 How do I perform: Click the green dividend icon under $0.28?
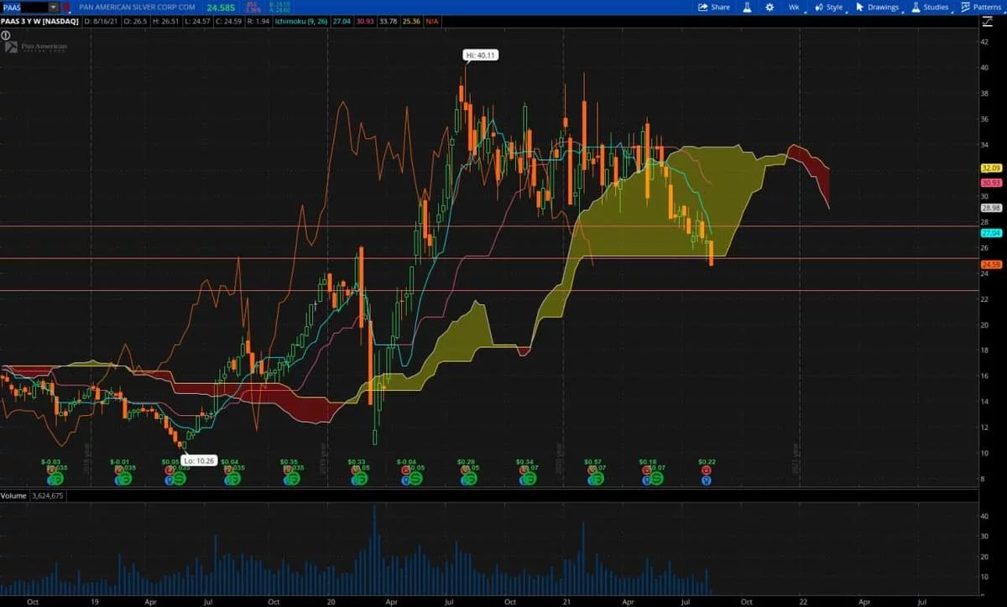click(x=471, y=479)
